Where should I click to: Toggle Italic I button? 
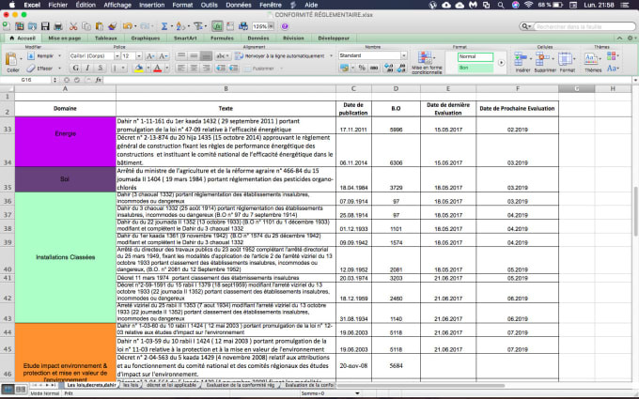point(87,68)
